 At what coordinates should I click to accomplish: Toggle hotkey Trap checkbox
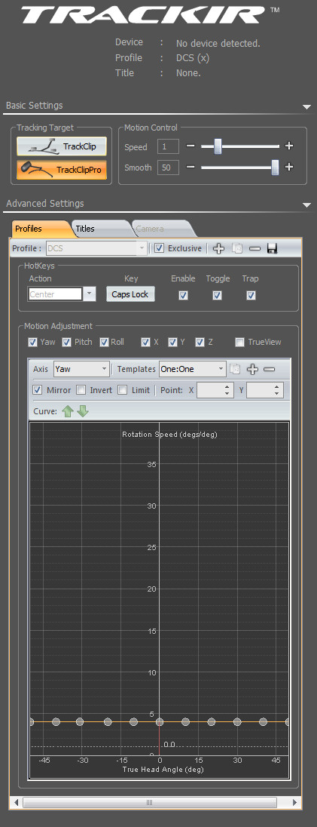[x=251, y=295]
